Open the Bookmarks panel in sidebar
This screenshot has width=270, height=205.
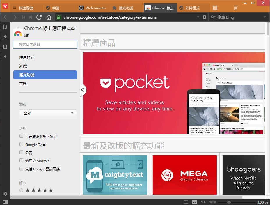(5, 27)
